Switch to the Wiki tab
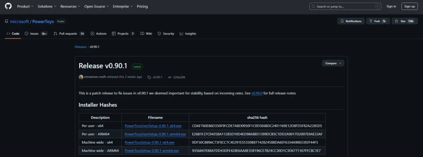Viewport: 423px width, 157px height. (146, 34)
